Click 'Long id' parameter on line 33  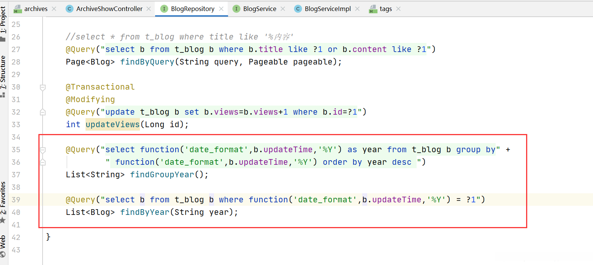pyautogui.click(x=162, y=125)
